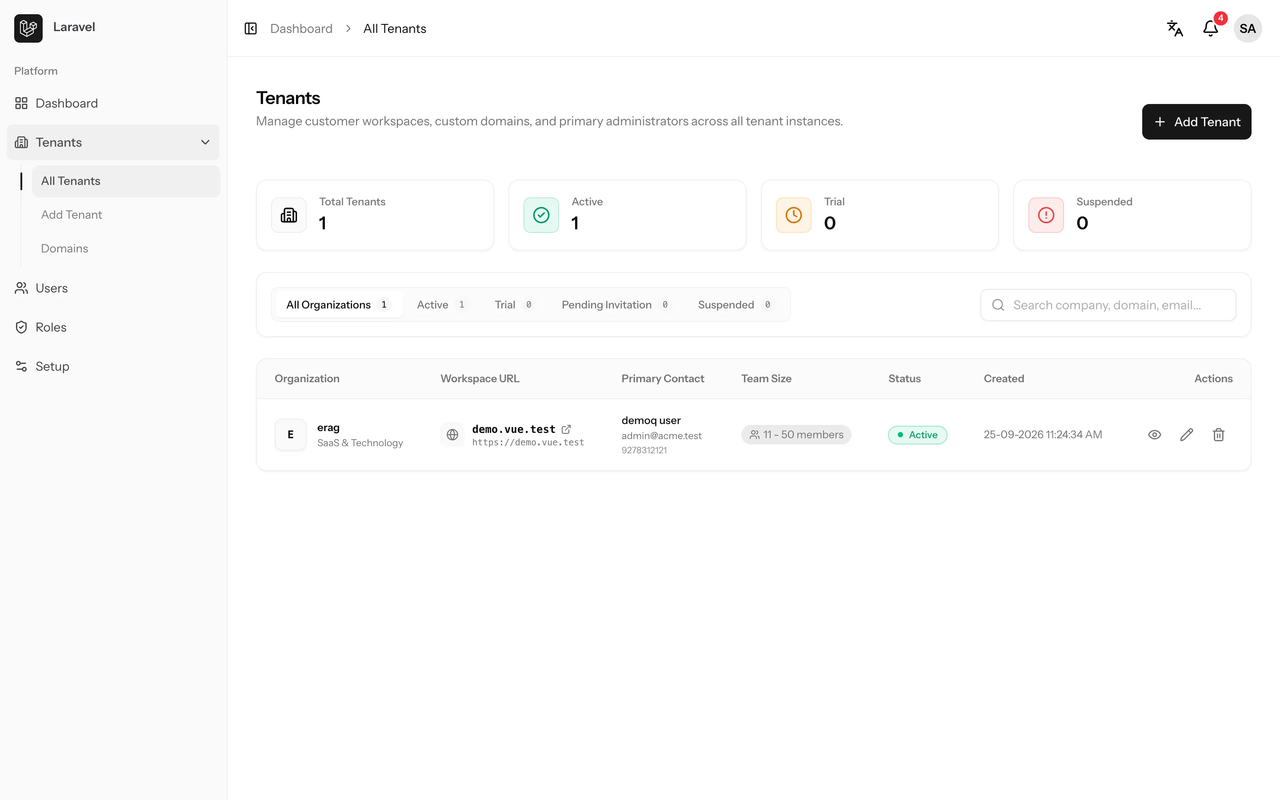The height and width of the screenshot is (800, 1280).
Task: Click the Dashboard breadcrumb link
Action: pyautogui.click(x=301, y=28)
